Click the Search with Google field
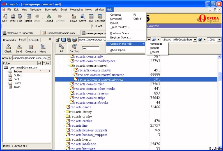 (177, 40)
